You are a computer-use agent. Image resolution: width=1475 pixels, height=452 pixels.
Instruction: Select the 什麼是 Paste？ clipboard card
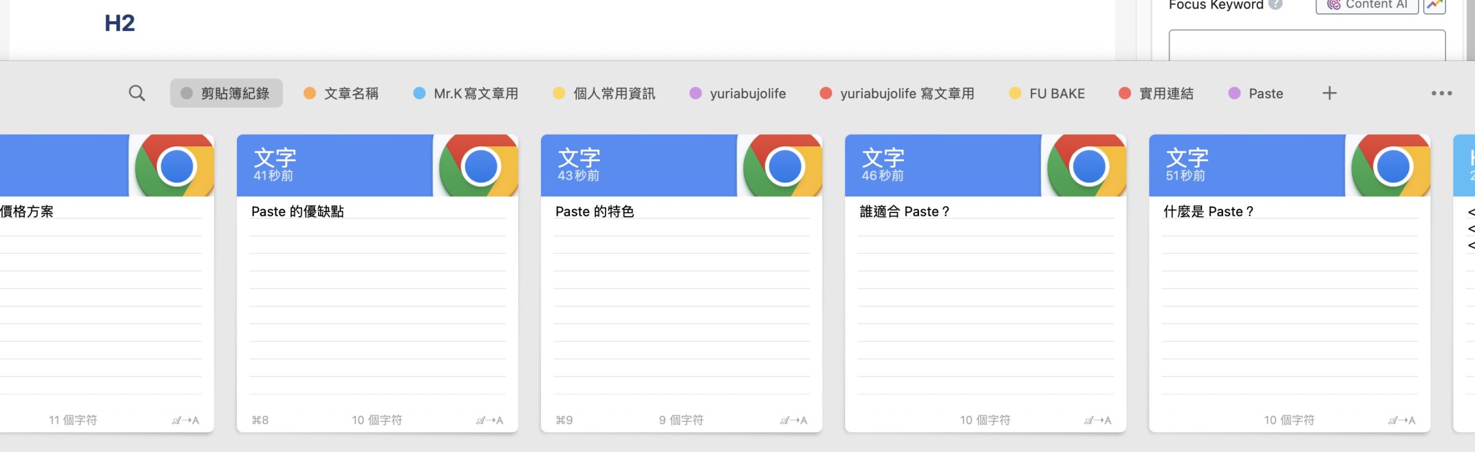pyautogui.click(x=1290, y=283)
